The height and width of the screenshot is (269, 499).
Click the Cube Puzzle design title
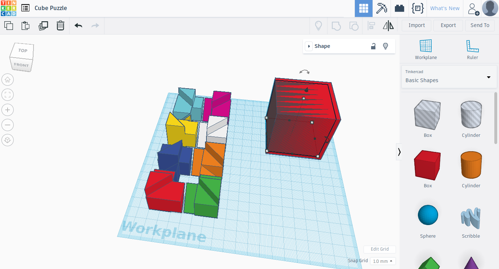click(x=51, y=8)
